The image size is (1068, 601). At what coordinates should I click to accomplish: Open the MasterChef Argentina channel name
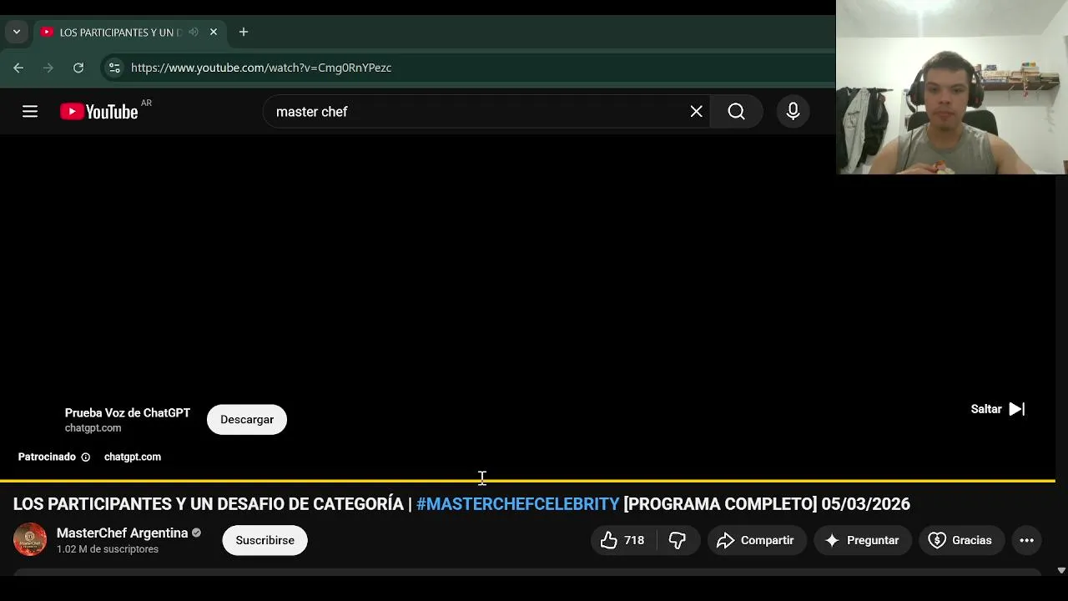coord(122,533)
